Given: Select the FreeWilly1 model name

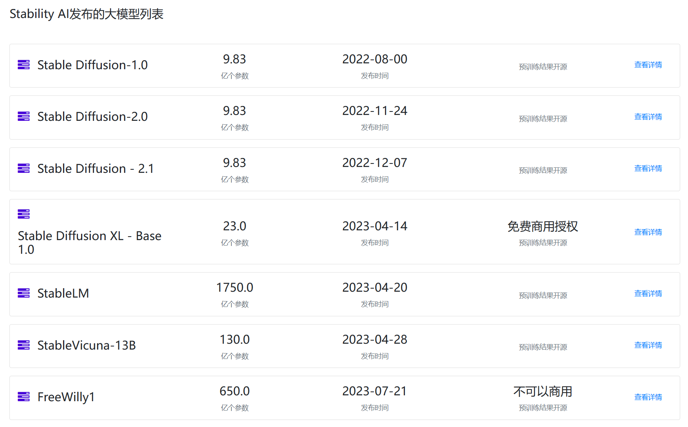Looking at the screenshot, I should (x=66, y=397).
